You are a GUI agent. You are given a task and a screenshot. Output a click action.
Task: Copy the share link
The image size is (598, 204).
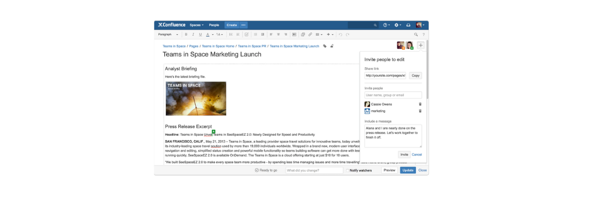point(416,76)
